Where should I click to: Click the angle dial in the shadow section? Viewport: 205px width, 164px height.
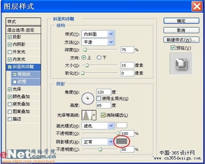[x=88, y=98]
